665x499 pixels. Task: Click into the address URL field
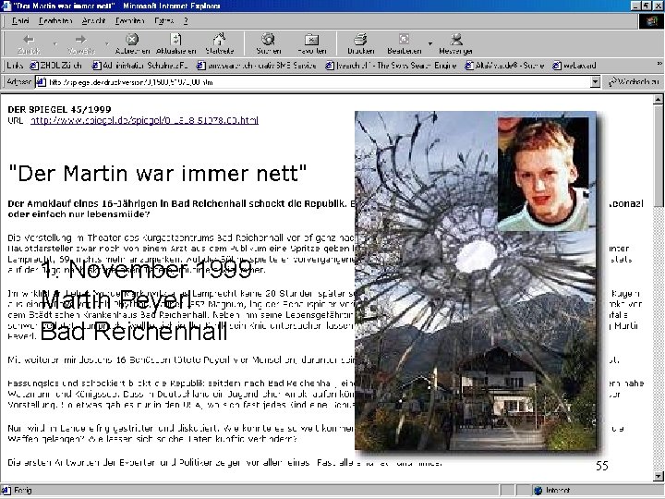(318, 82)
